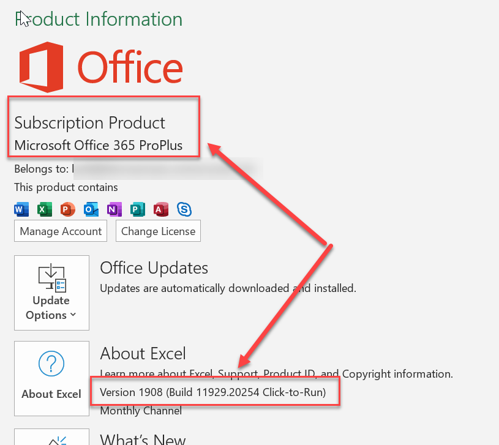Open the Word app icon
499x445 pixels.
[21, 209]
